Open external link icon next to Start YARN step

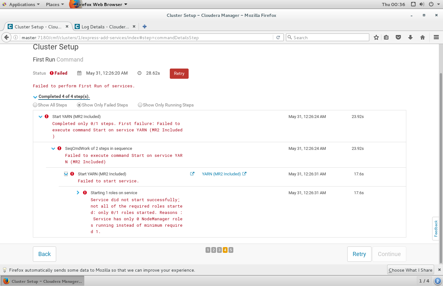[x=192, y=174]
